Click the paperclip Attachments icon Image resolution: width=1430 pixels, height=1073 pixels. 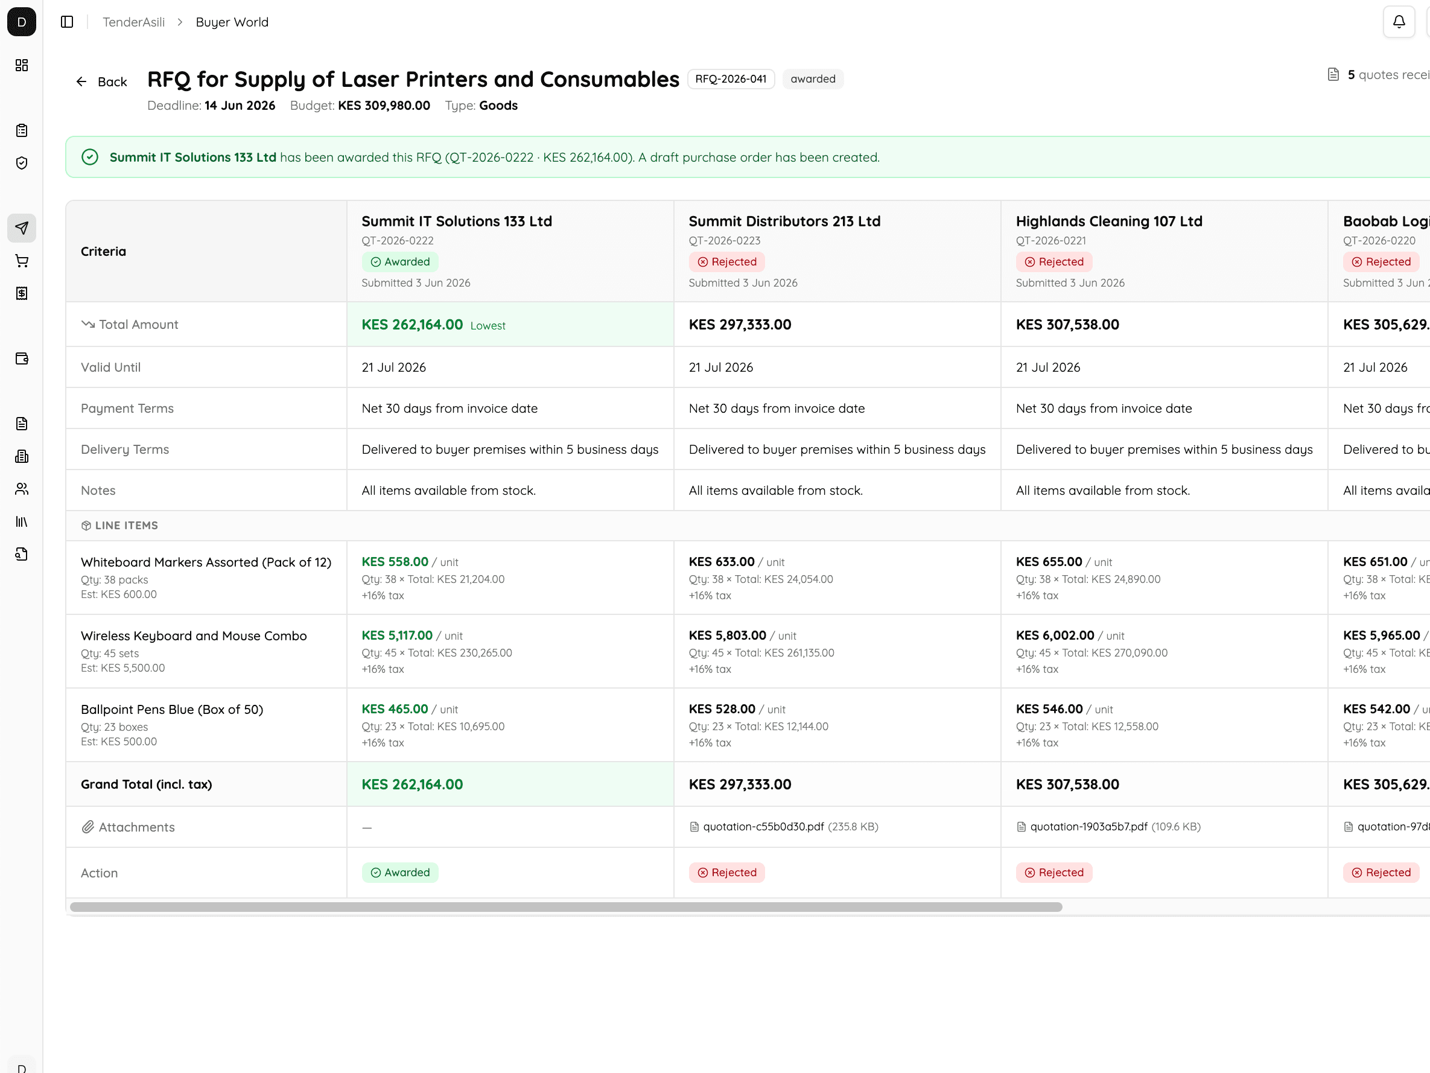[88, 827]
